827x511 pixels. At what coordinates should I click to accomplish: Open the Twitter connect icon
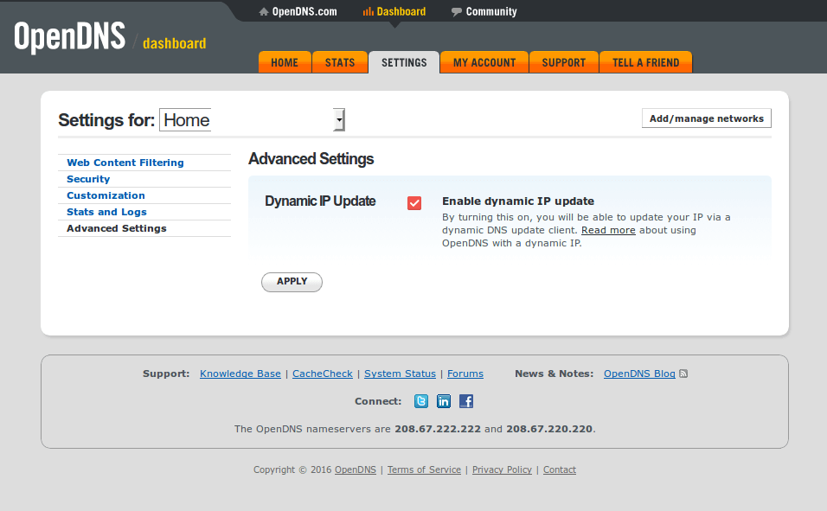pyautogui.click(x=421, y=401)
